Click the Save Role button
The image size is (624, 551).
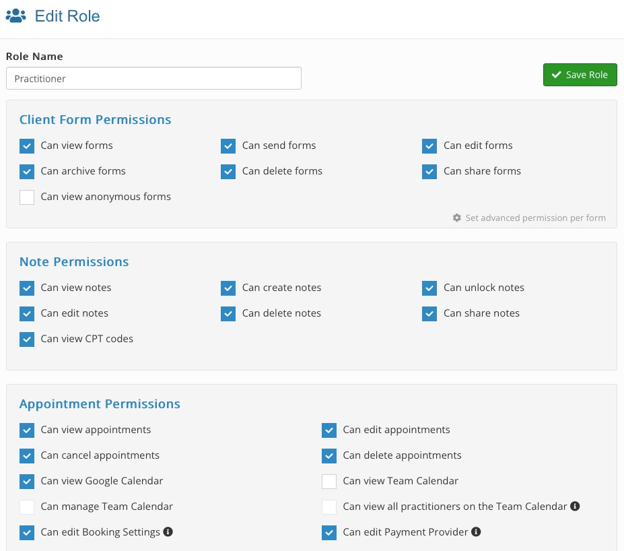tap(580, 75)
